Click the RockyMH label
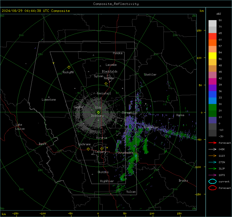232x217 pixels. pyautogui.click(x=68, y=72)
